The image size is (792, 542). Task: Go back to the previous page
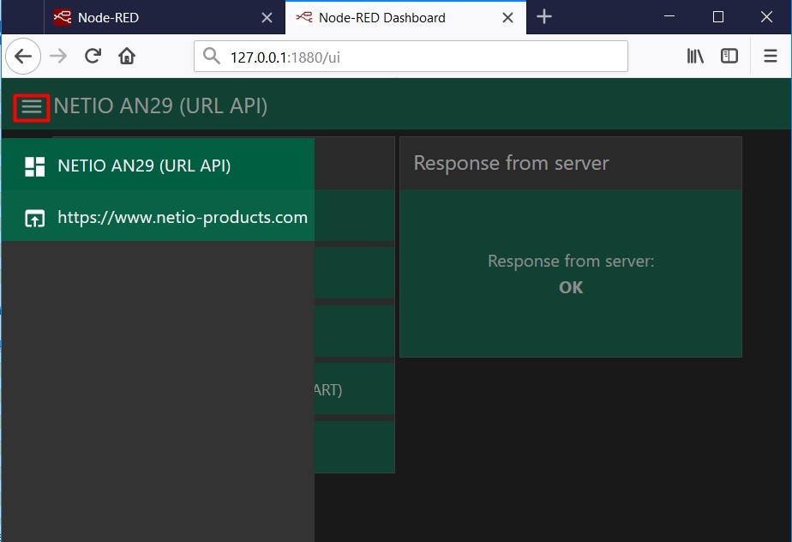[x=23, y=57]
